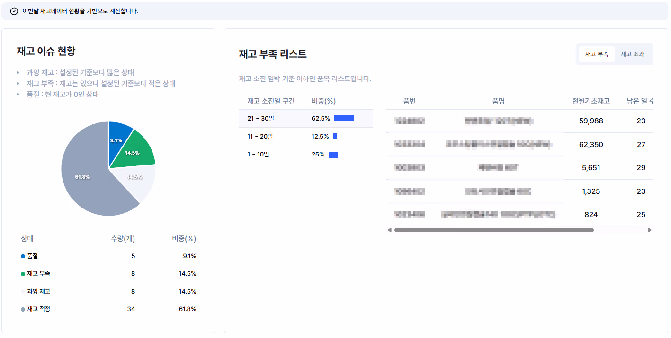Click the 재고 이슈 현황 heading
671x338 pixels.
point(46,51)
